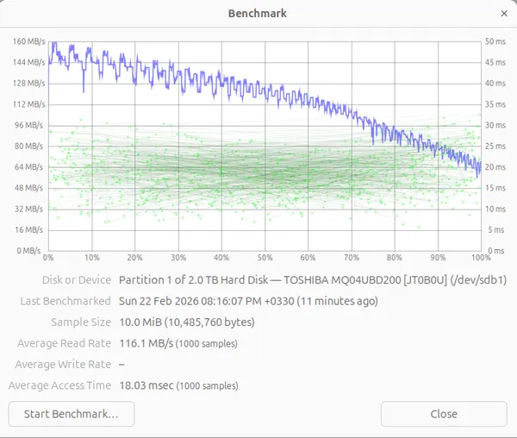Image resolution: width=517 pixels, height=438 pixels.
Task: Click the 48 MB/s axis label
Action: click(29, 188)
